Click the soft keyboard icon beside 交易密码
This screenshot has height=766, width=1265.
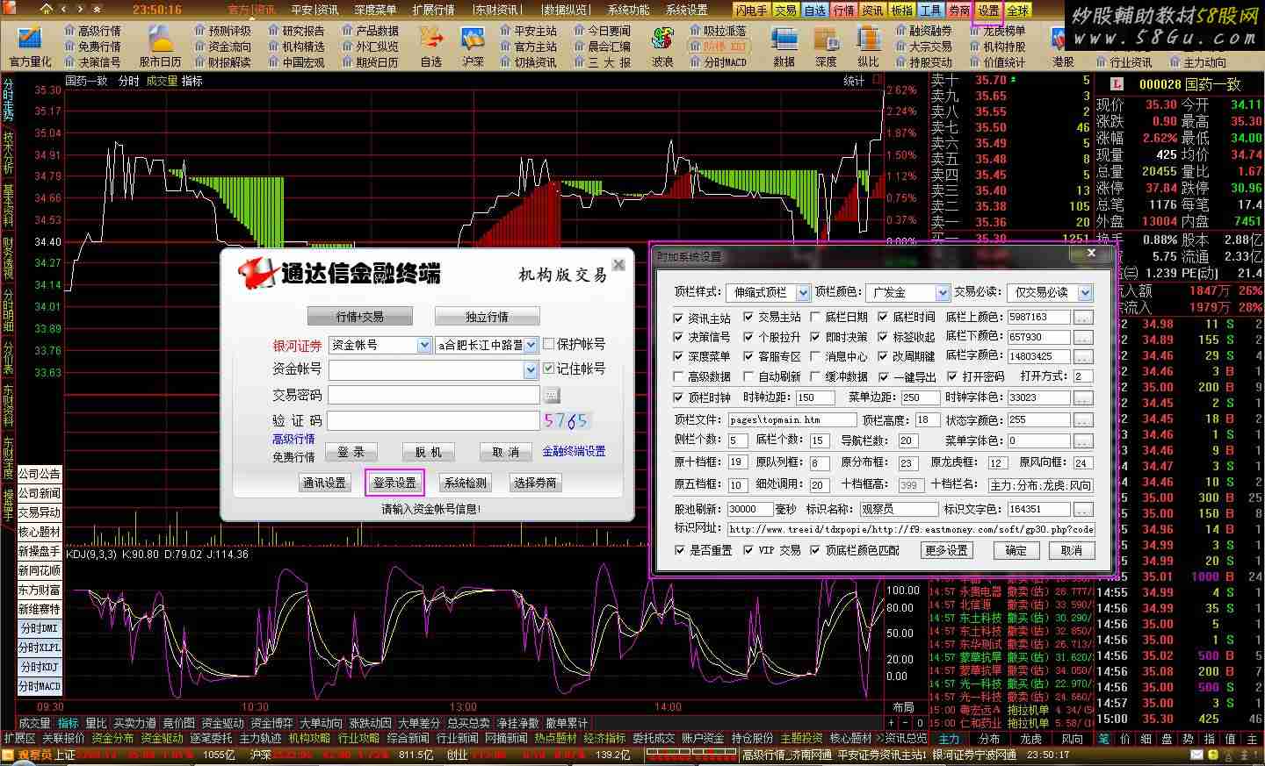point(551,395)
